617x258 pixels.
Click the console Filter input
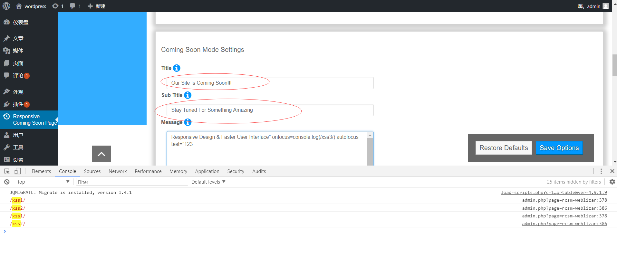pyautogui.click(x=132, y=182)
